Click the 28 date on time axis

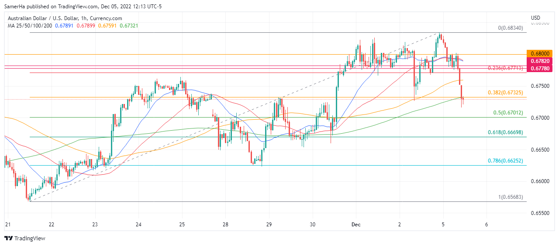[225, 225]
